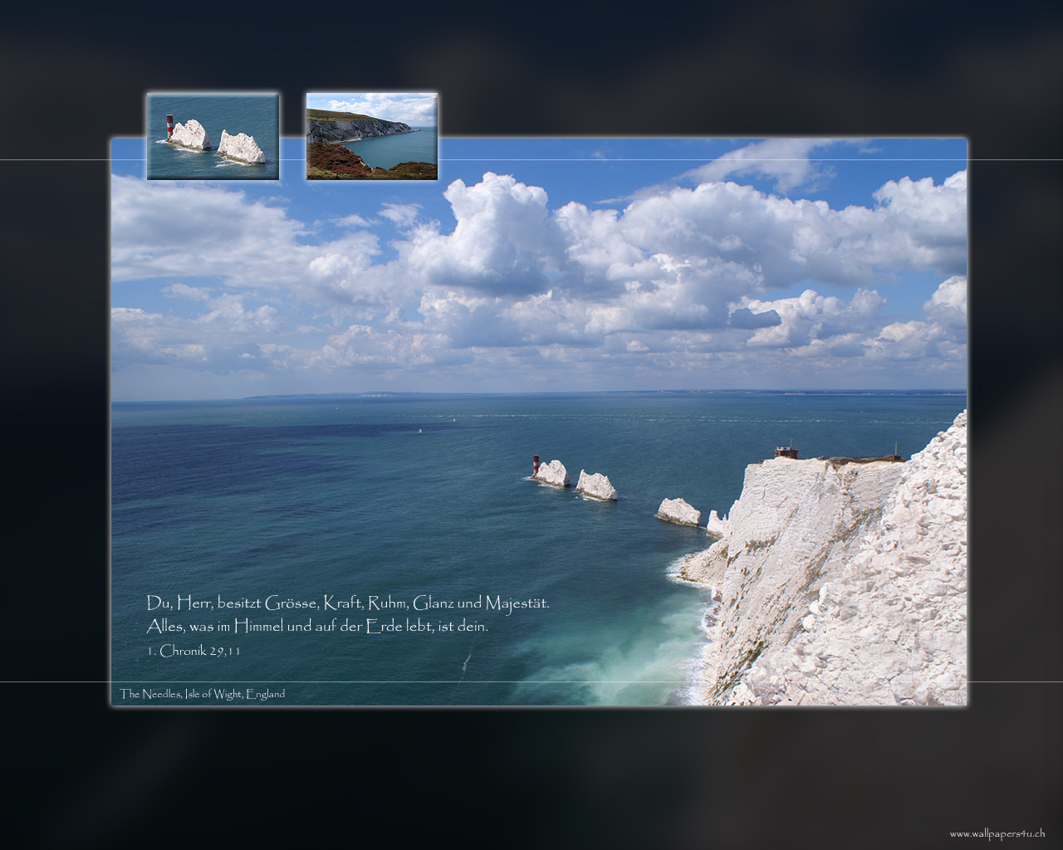Click the second chalk stack behind lighthouse

tap(596, 486)
